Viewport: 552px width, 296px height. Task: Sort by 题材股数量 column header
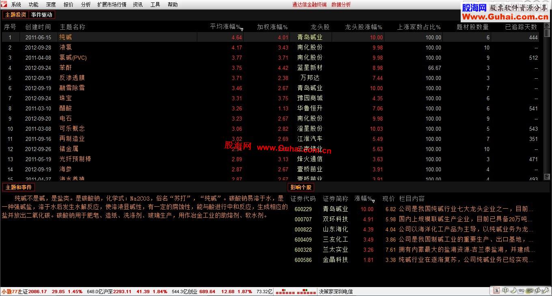click(x=473, y=27)
